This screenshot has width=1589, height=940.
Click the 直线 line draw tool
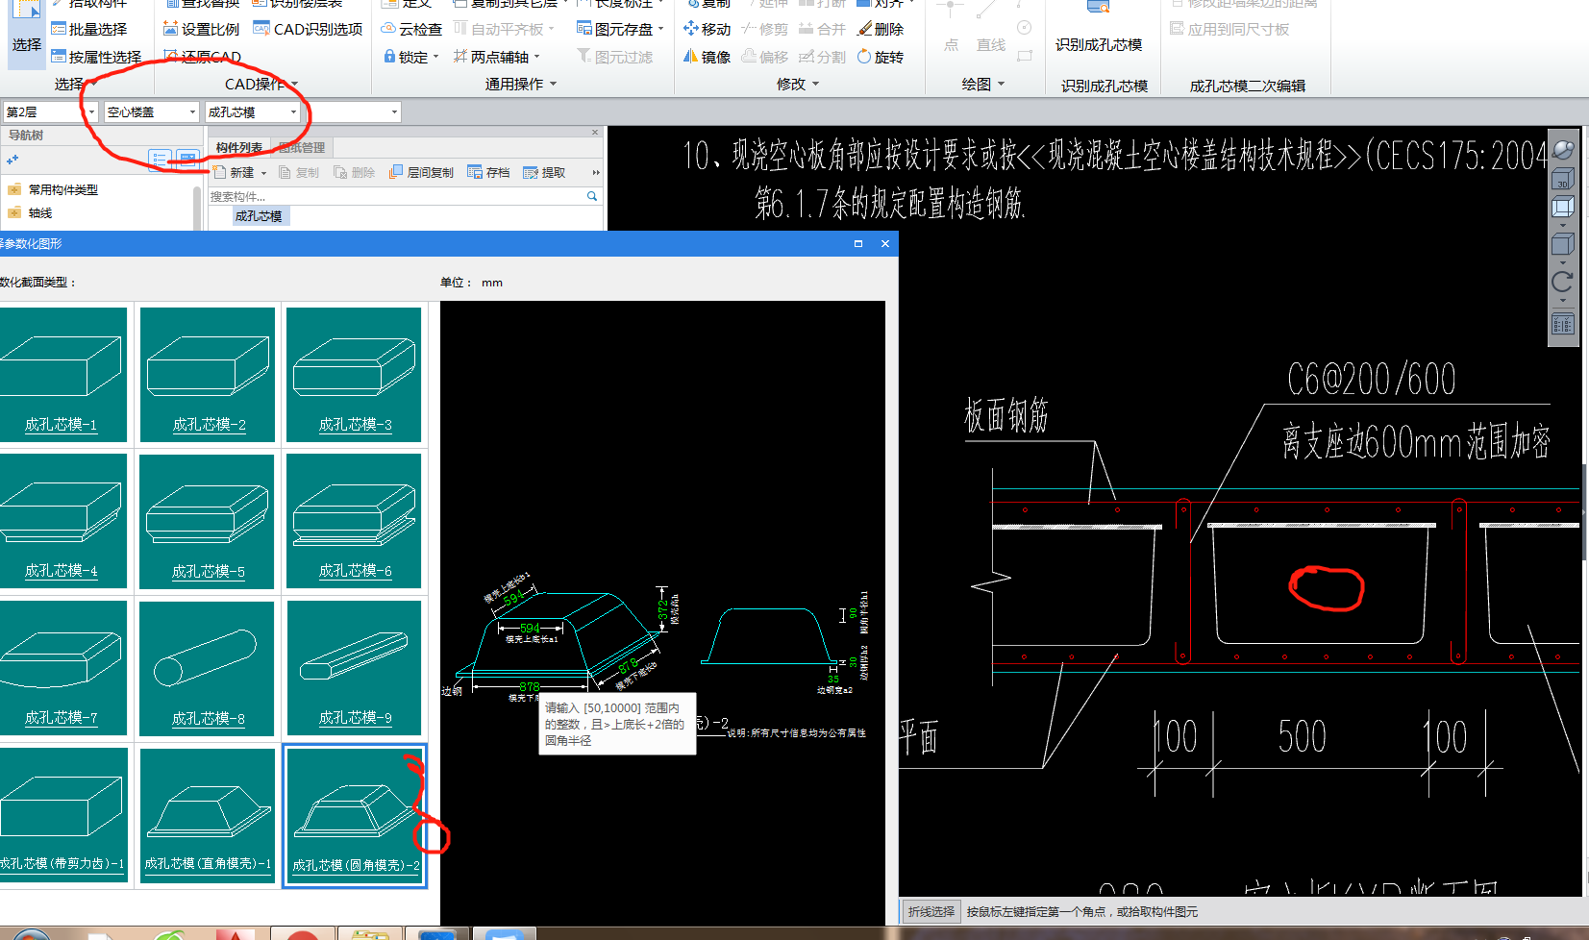(x=990, y=29)
